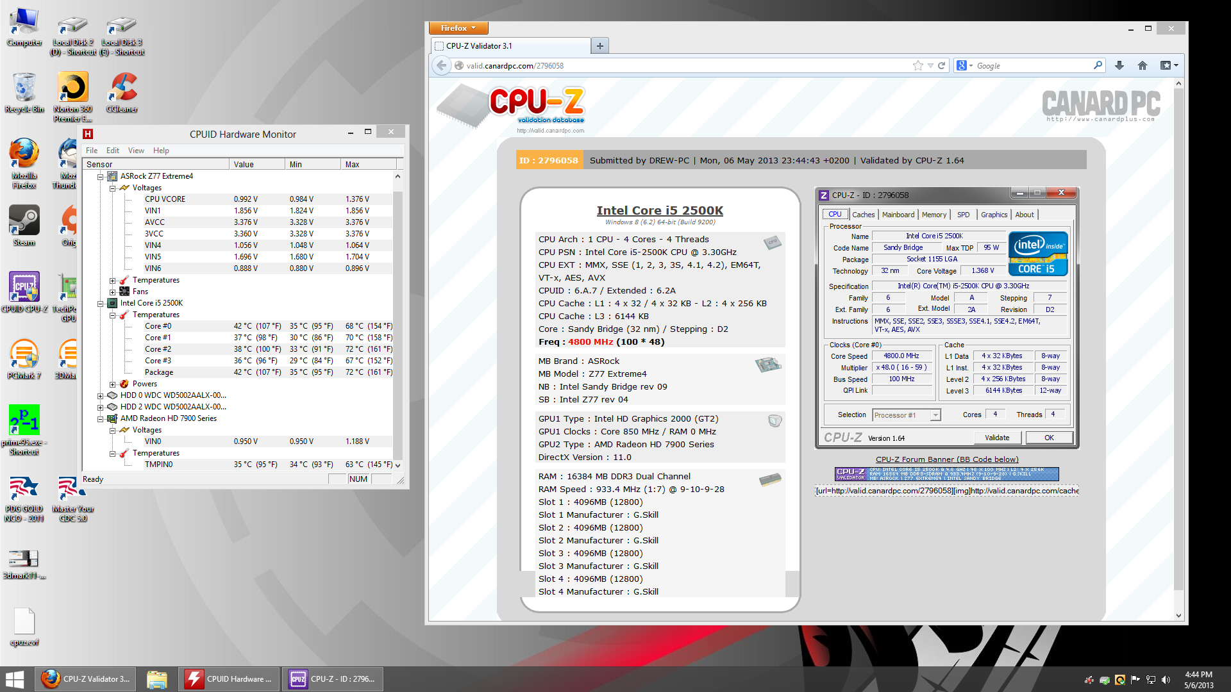Viewport: 1231px width, 692px height.
Task: Launch Steam from the desktop
Action: 24,226
